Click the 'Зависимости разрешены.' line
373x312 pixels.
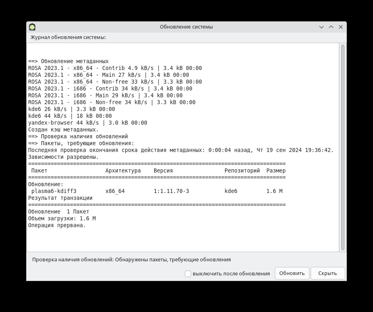[63, 157]
